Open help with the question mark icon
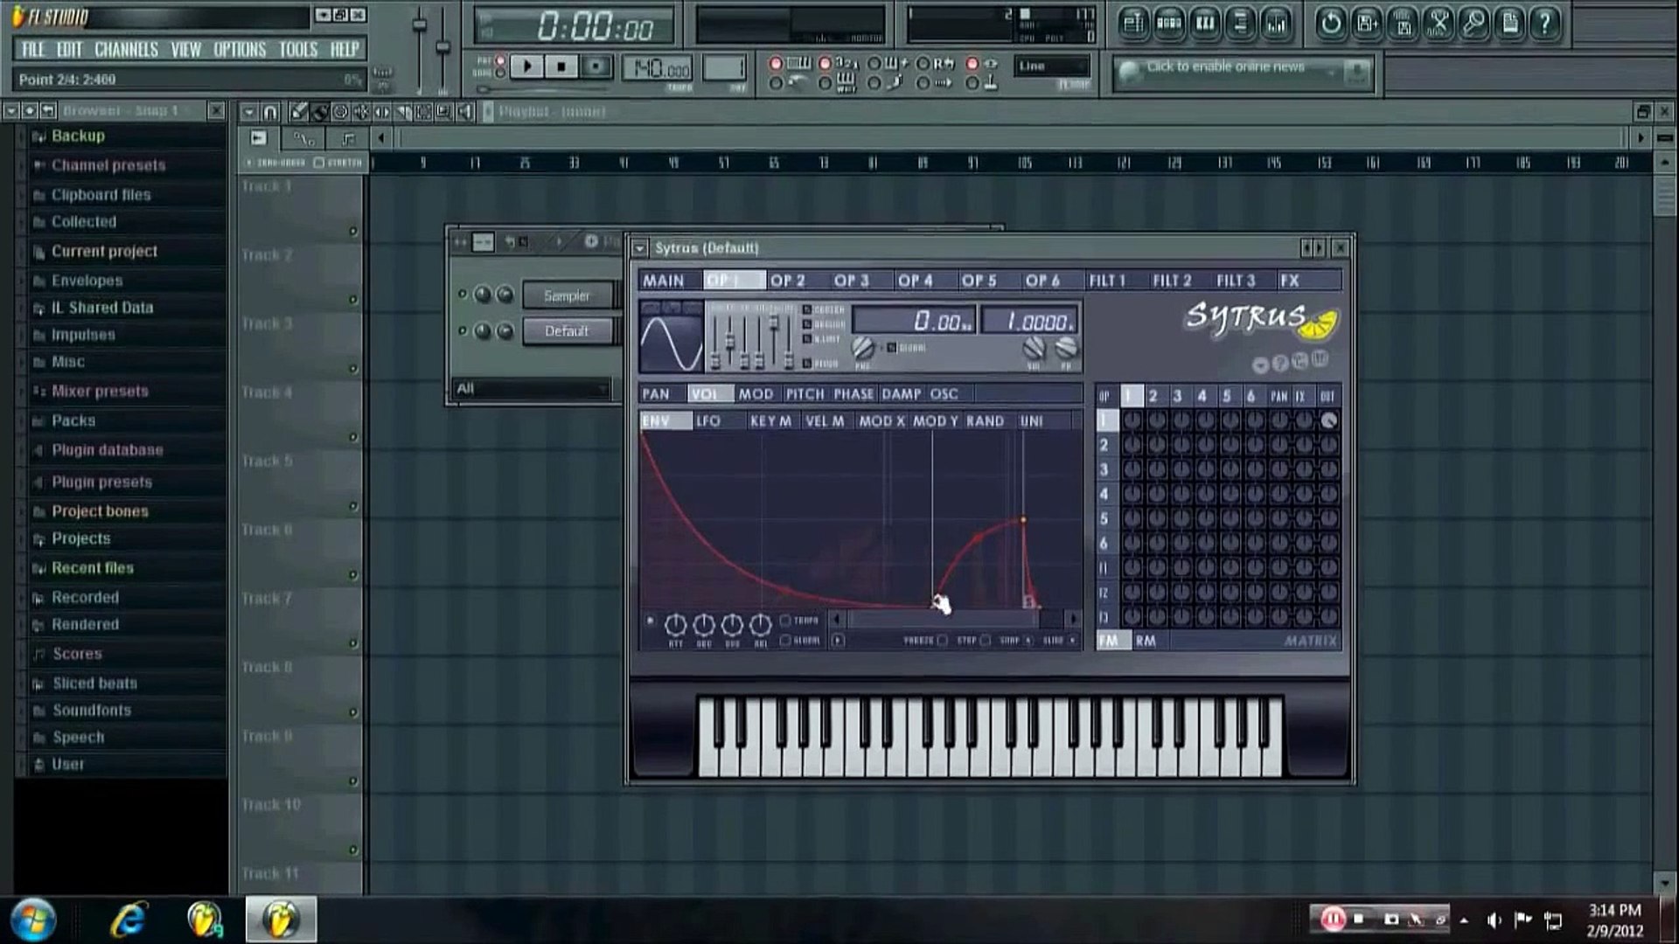1679x944 pixels. pyautogui.click(x=1546, y=24)
